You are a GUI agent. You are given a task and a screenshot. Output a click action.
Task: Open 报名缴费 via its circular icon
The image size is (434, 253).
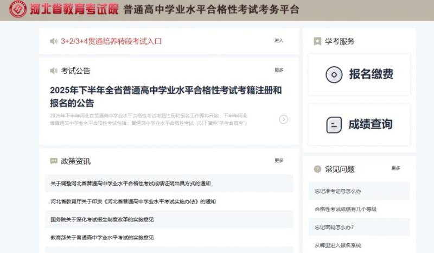[334, 74]
